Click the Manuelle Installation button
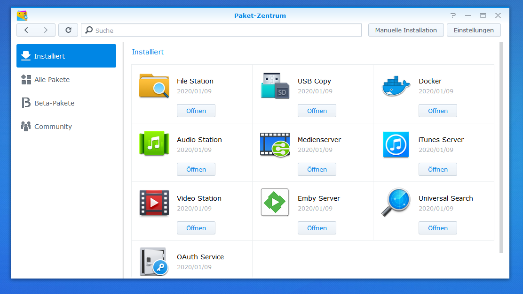 (x=406, y=30)
